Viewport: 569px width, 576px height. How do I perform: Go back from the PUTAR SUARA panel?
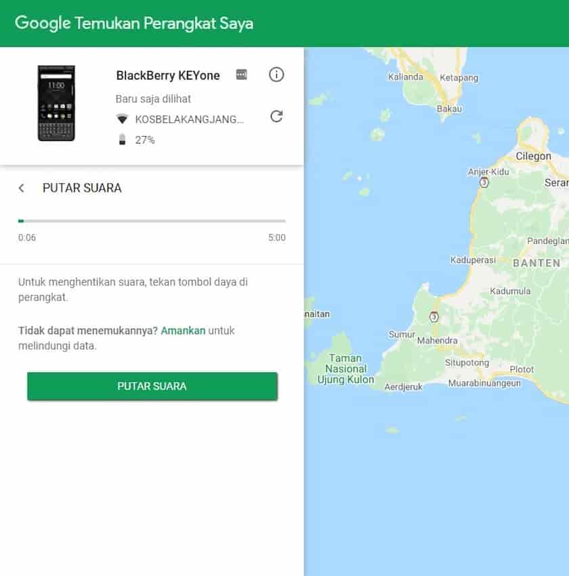click(x=21, y=188)
